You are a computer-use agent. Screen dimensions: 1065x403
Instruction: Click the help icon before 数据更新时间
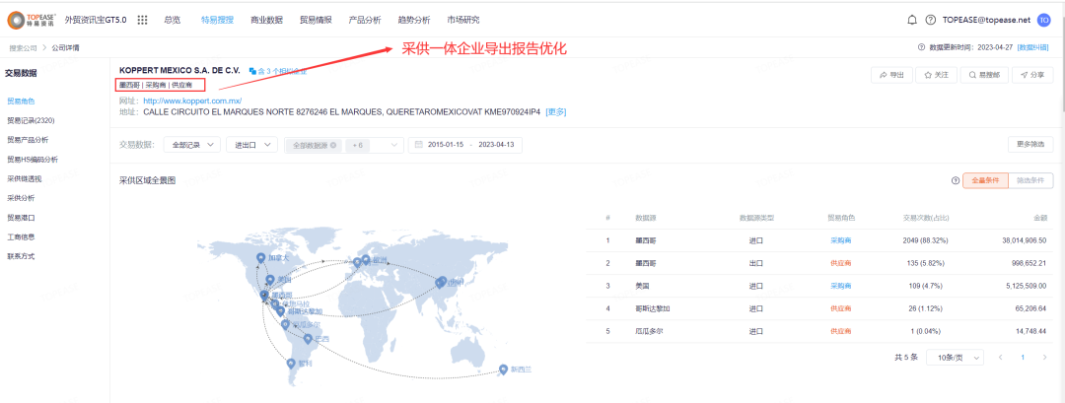coord(921,47)
